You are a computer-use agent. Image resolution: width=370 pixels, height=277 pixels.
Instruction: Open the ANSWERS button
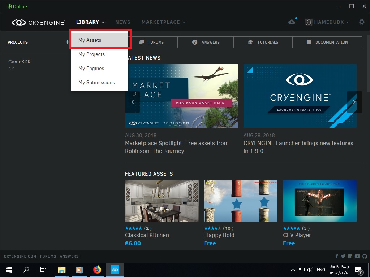coord(206,42)
